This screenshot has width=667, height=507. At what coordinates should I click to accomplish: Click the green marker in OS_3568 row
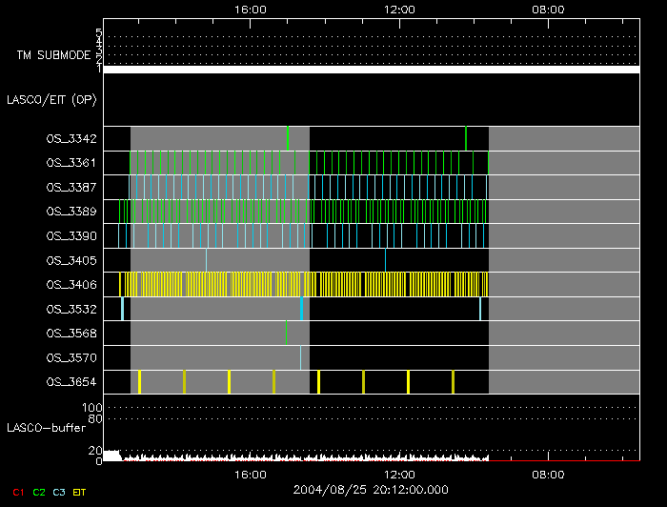(286, 333)
